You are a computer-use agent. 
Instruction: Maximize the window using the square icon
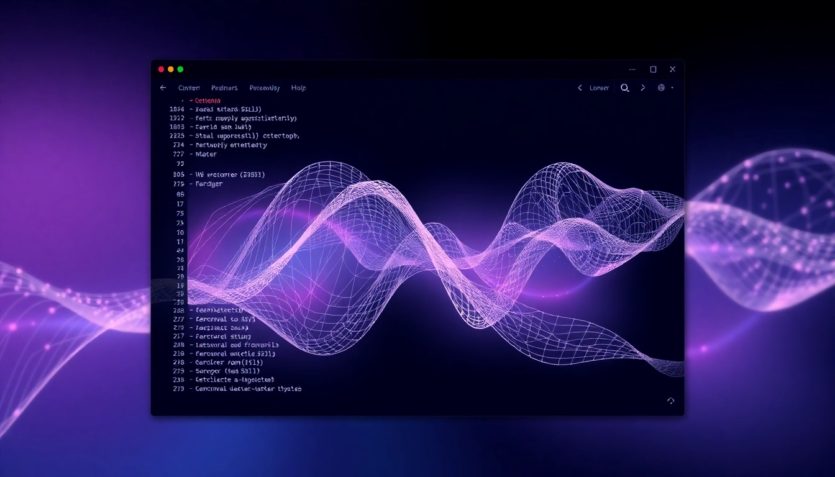pos(653,70)
